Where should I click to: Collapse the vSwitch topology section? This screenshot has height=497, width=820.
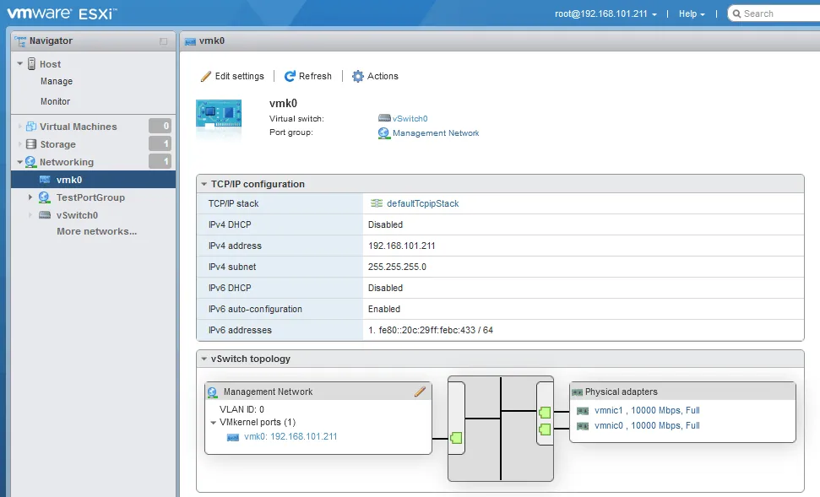204,359
